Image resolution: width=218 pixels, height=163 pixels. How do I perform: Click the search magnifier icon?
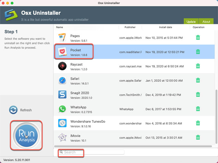pos(61,152)
